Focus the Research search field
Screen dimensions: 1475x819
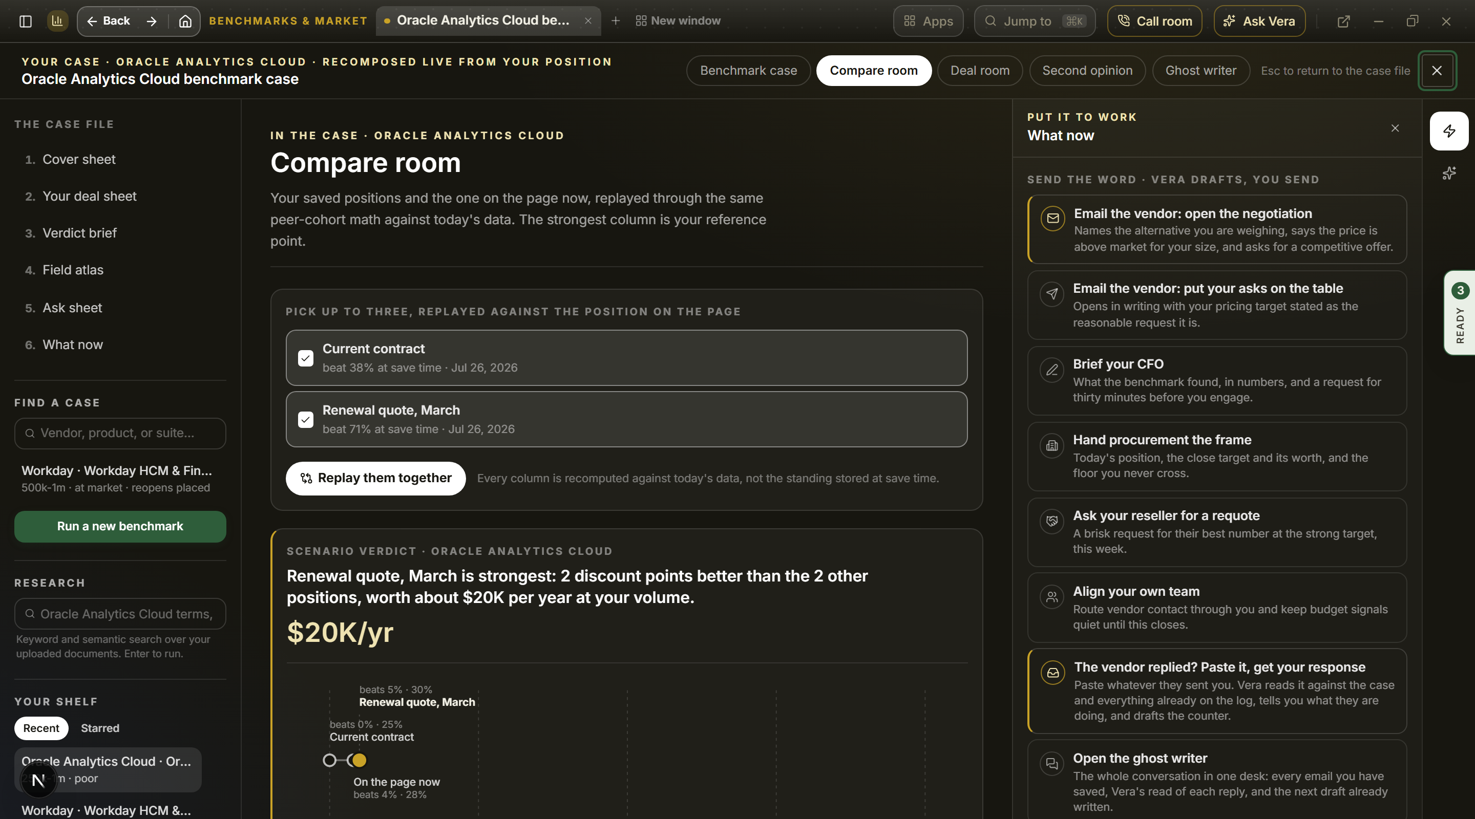[x=120, y=614]
